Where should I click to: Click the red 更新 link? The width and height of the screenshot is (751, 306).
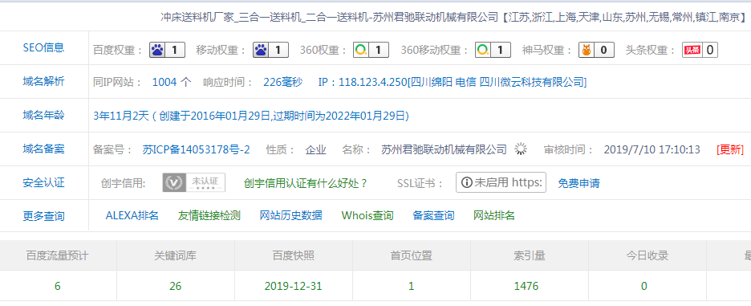tap(730, 149)
